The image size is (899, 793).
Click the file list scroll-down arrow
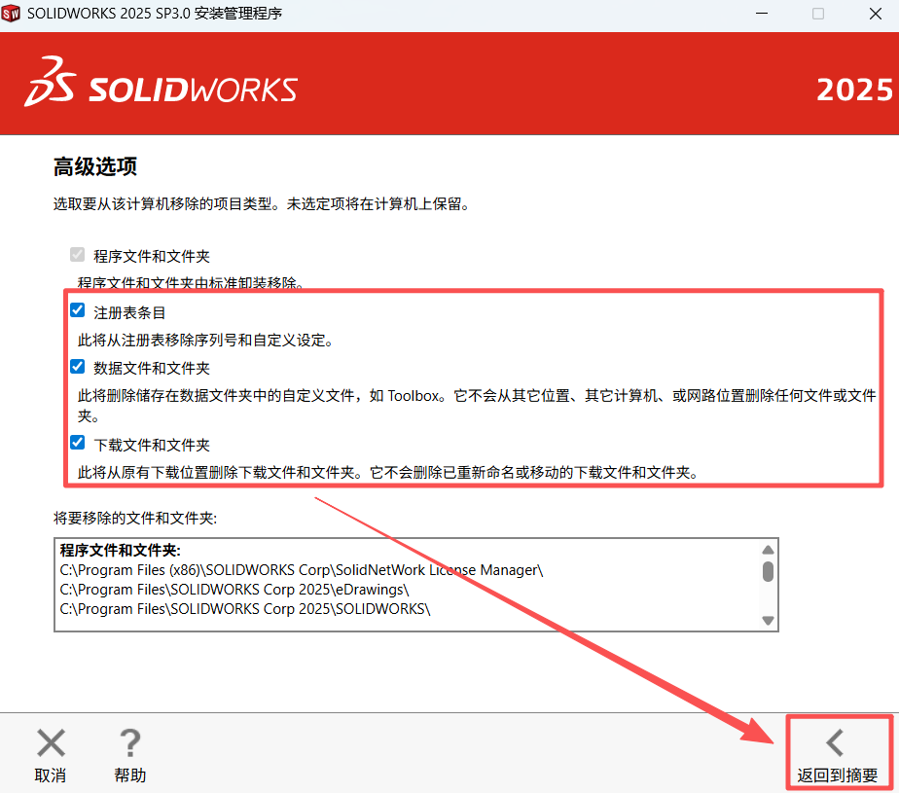point(769,621)
